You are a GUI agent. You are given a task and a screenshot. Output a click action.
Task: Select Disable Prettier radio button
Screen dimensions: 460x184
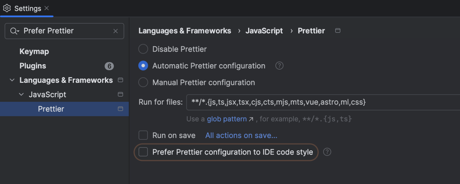coord(143,49)
